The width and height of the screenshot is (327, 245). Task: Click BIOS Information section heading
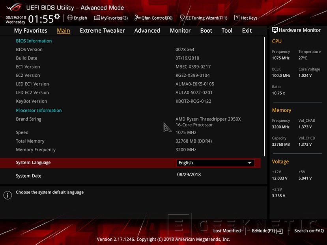(34, 41)
